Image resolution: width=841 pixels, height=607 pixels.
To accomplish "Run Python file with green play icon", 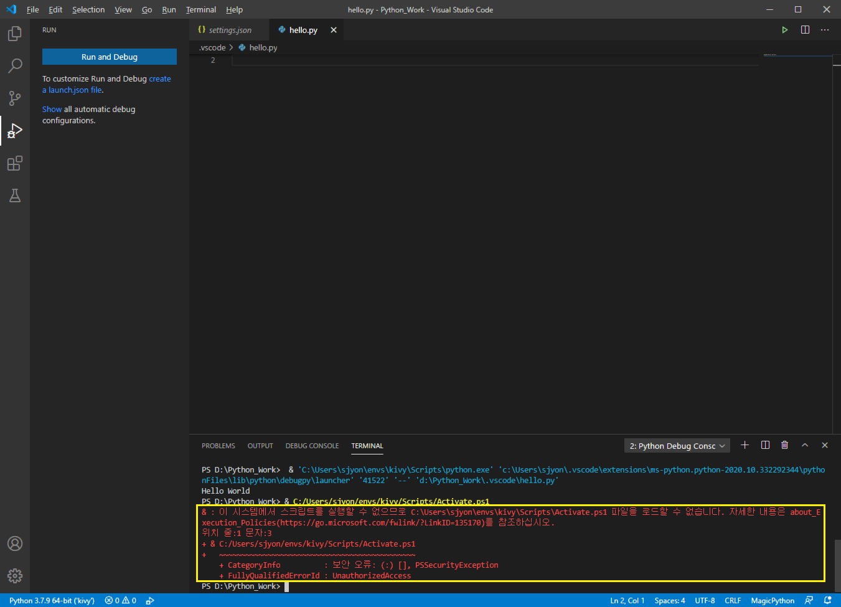I will coord(785,30).
